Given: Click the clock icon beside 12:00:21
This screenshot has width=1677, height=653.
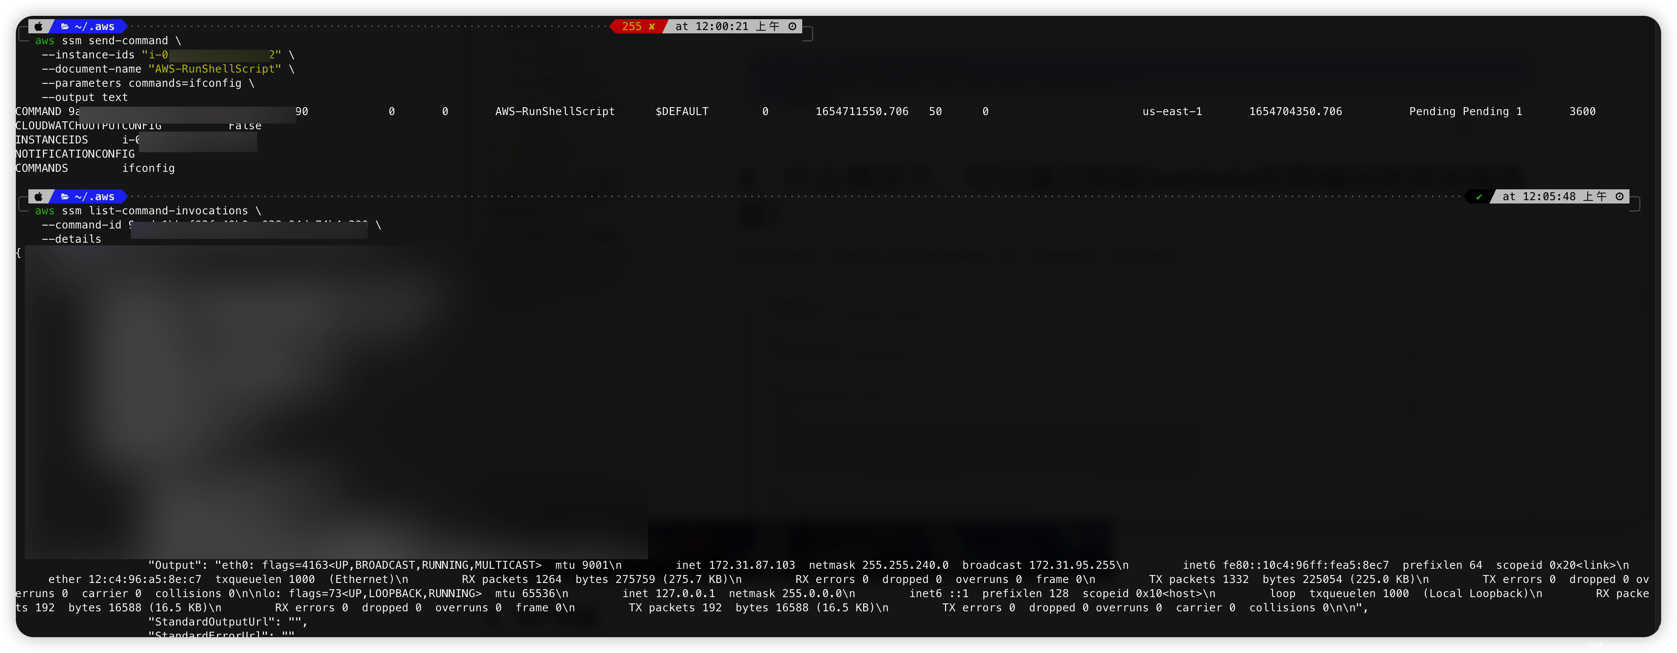Looking at the screenshot, I should [792, 26].
